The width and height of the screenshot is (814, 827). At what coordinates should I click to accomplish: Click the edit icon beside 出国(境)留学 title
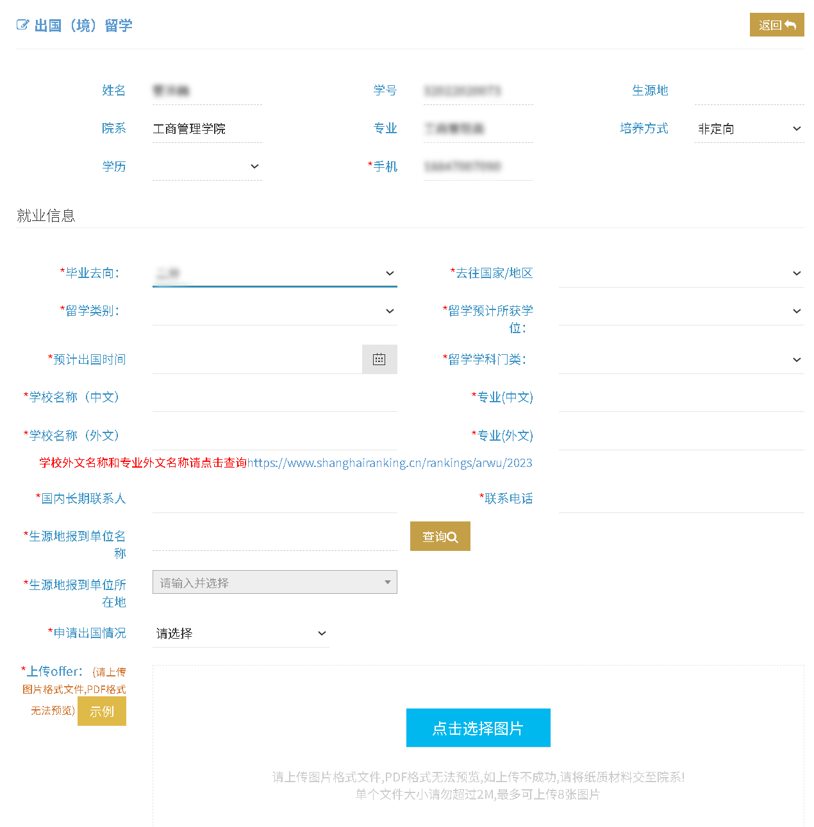[x=22, y=25]
